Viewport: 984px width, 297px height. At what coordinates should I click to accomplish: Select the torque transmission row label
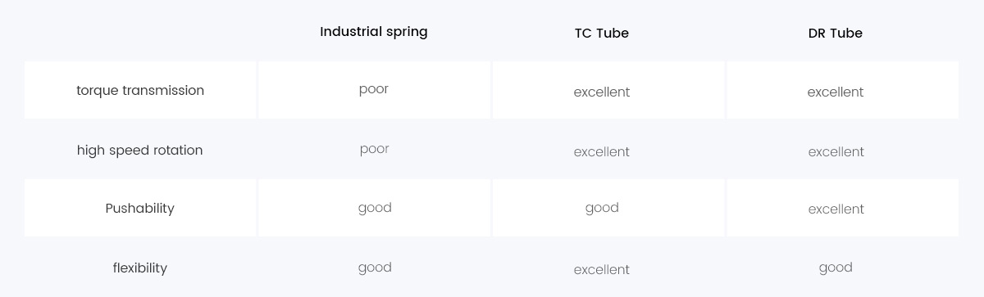coord(140,90)
